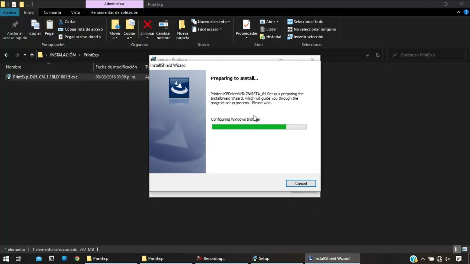Image resolution: width=470 pixels, height=264 pixels.
Task: Click the InstallShield logo image
Action: pos(179,88)
